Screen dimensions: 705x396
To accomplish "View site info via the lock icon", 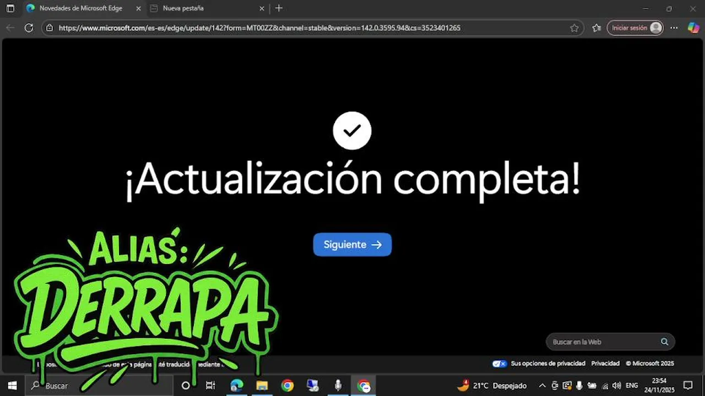I will click(50, 28).
